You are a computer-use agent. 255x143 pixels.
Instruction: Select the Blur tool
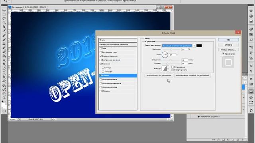(4, 60)
